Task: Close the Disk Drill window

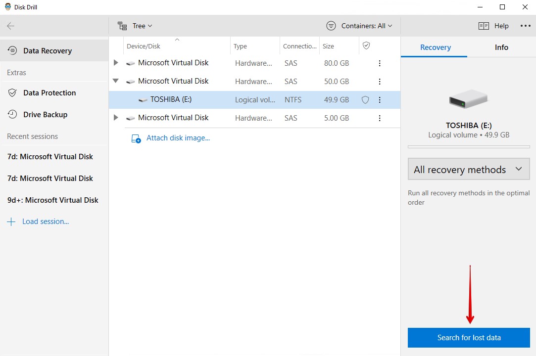Action: [525, 7]
